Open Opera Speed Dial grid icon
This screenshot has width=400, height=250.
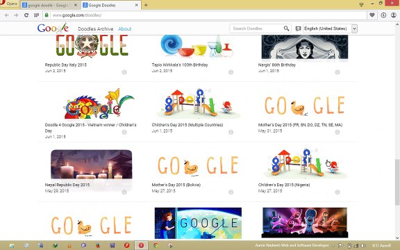point(37,15)
